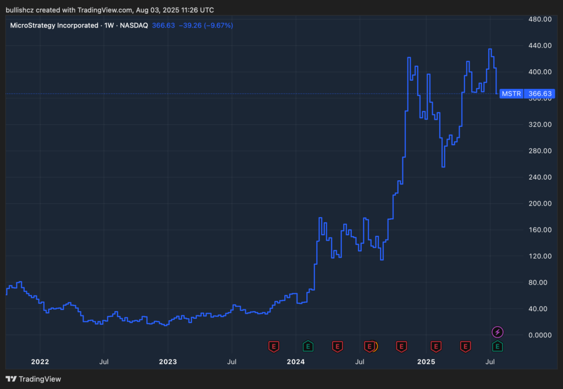Click the 2024 label on time axis
563x389 pixels.
295,362
